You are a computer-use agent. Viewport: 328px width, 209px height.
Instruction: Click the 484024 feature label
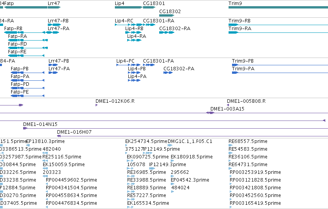(180, 188)
